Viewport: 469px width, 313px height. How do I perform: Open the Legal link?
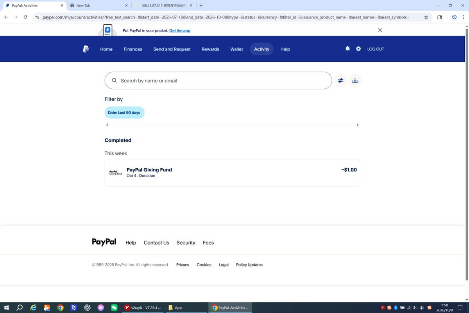click(x=224, y=265)
